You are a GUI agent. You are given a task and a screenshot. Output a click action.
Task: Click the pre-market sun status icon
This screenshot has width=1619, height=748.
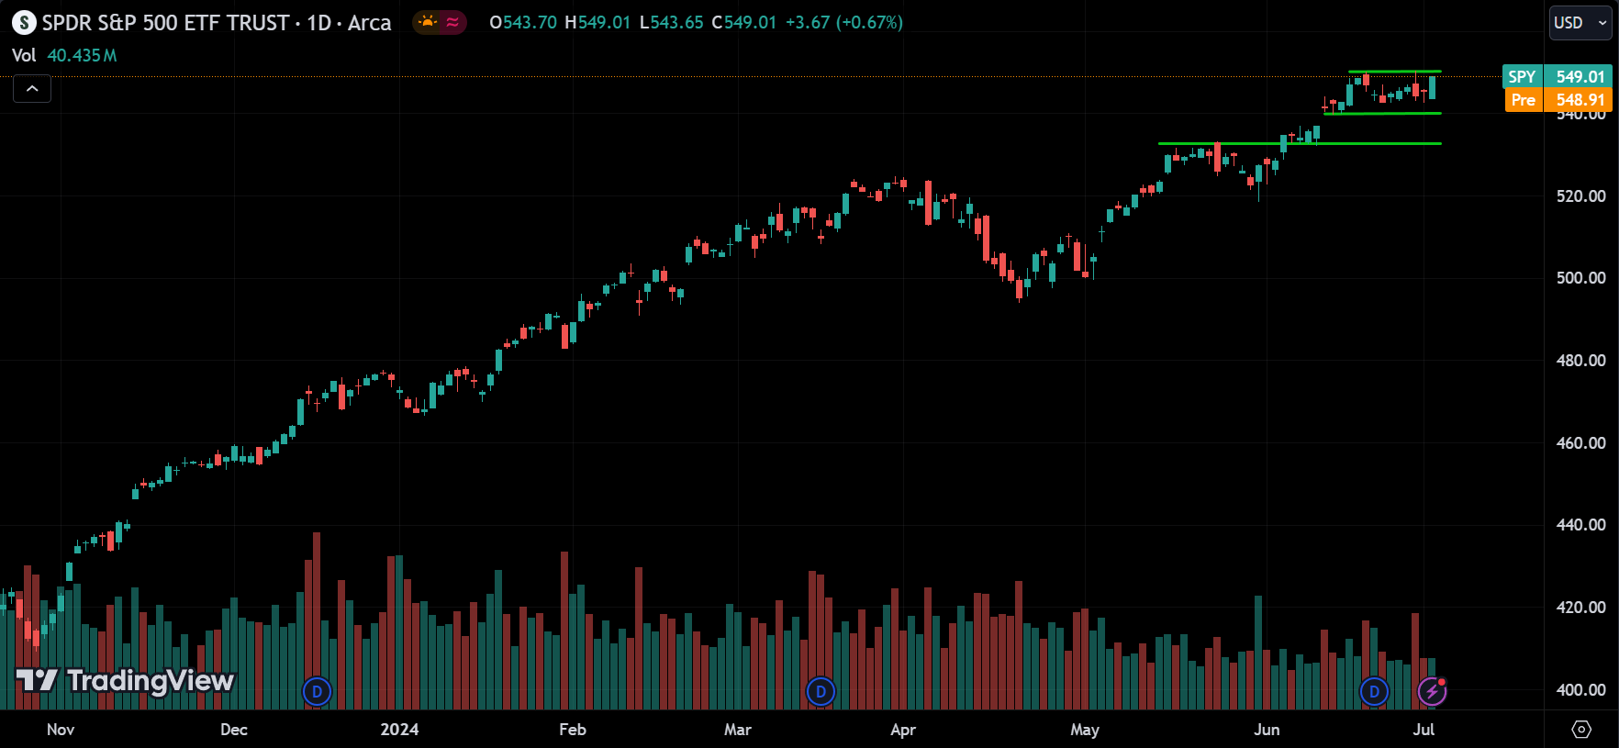pos(427,22)
